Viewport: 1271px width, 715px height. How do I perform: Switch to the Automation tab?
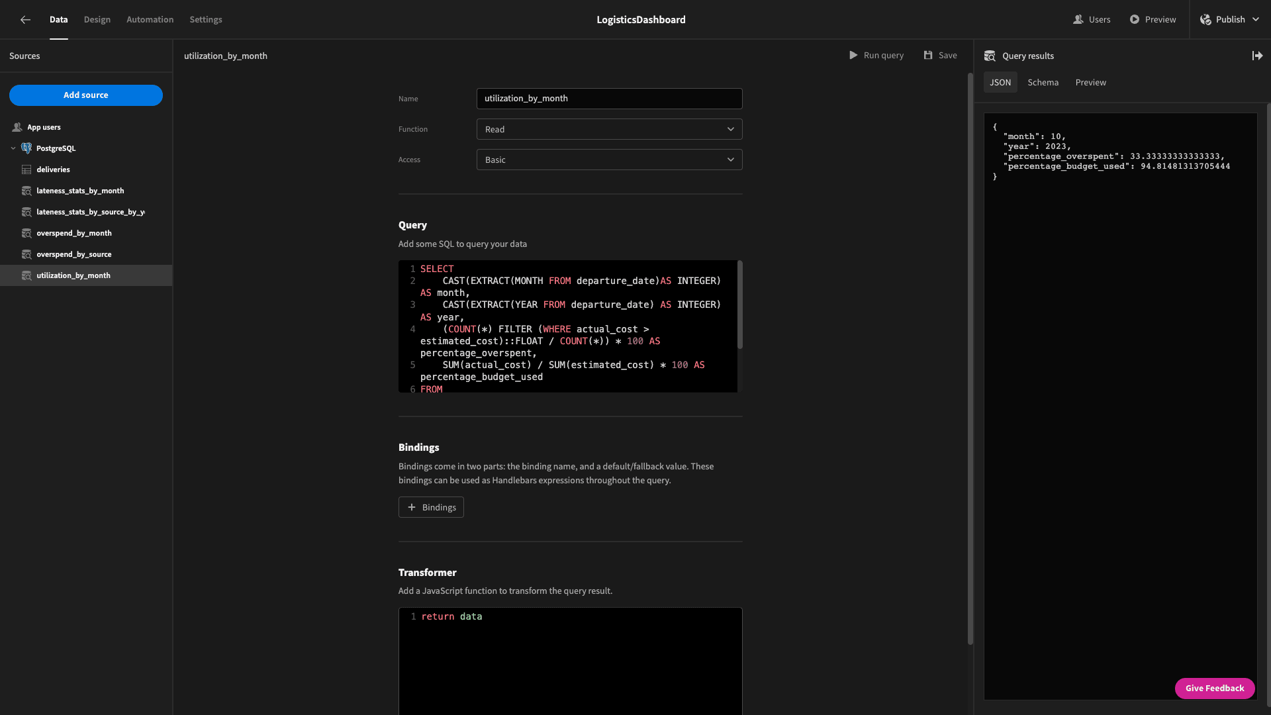(x=150, y=20)
